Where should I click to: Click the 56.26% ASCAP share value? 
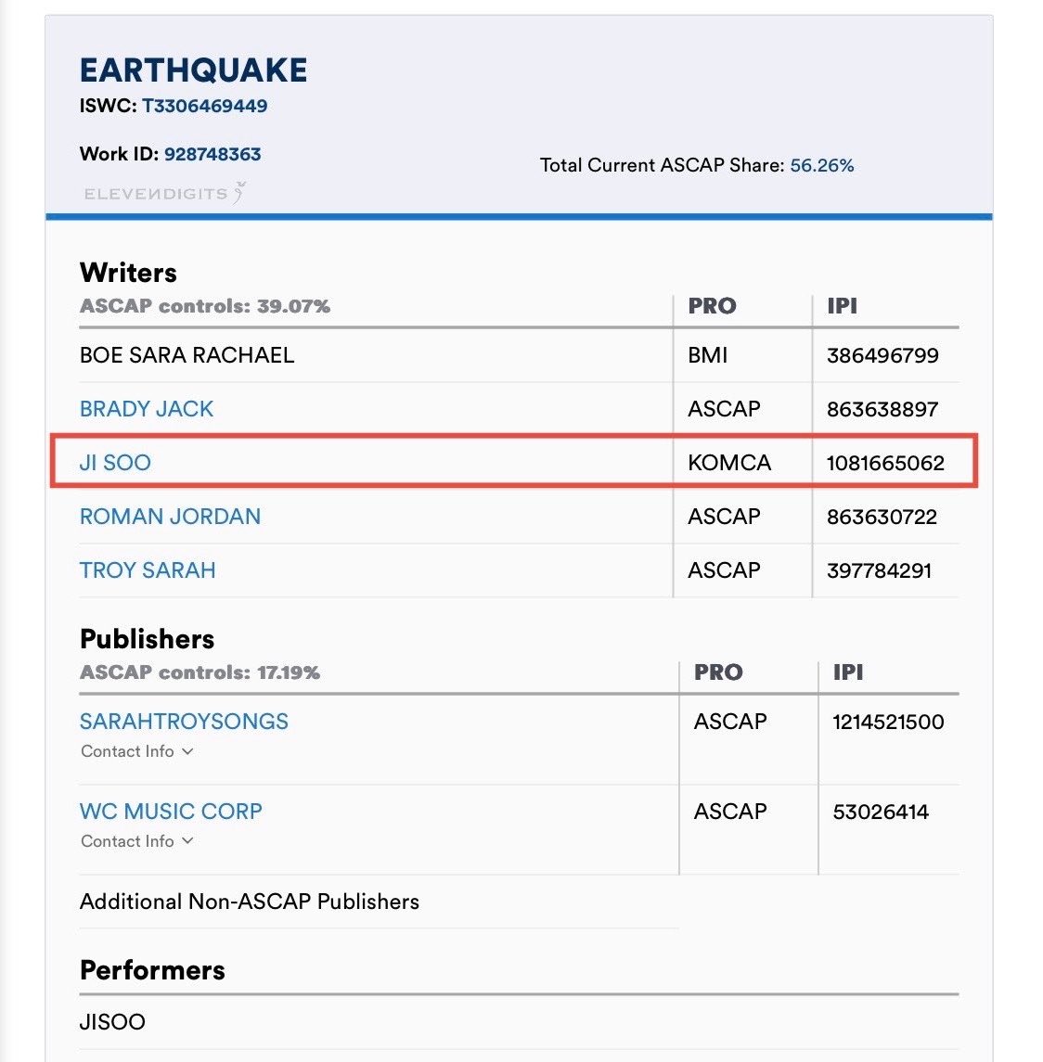pyautogui.click(x=822, y=165)
